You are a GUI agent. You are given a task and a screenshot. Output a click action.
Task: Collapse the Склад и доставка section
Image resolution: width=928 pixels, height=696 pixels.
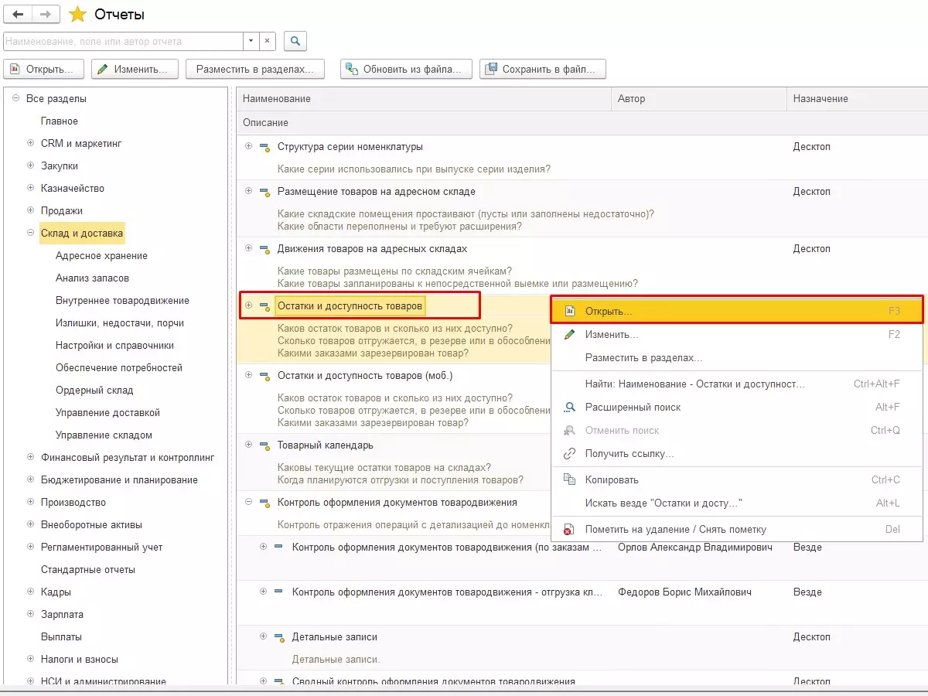[31, 232]
